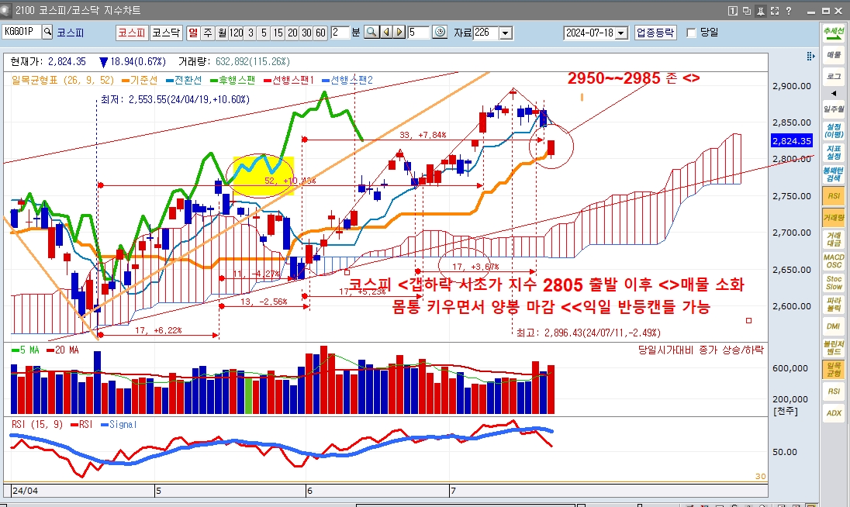
Task: Open help with the question mark icon
Action: 789,10
